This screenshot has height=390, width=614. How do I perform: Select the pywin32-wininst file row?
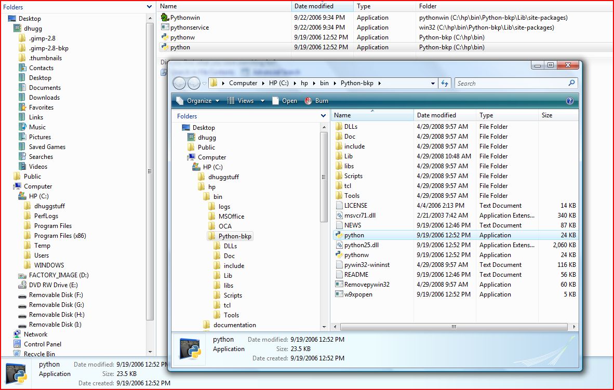456,265
